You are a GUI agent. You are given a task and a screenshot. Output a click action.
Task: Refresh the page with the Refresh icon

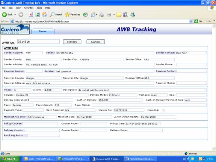point(38,15)
